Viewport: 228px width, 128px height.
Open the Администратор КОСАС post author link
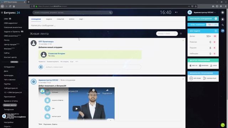[48, 80]
